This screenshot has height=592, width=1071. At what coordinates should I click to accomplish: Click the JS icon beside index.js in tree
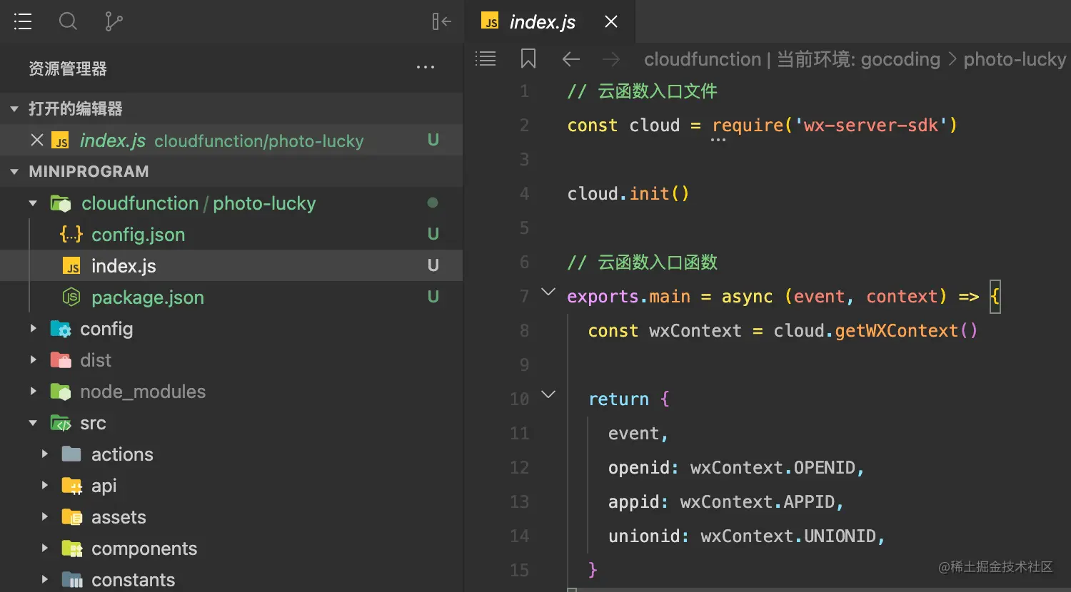(x=72, y=267)
